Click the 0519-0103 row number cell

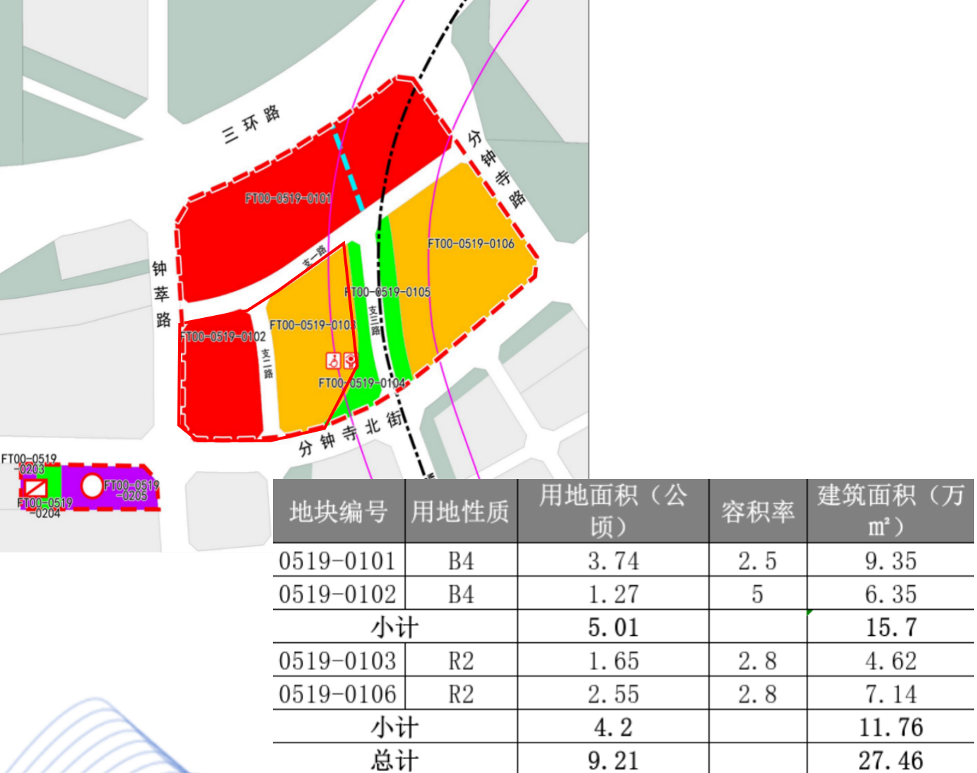tap(338, 661)
